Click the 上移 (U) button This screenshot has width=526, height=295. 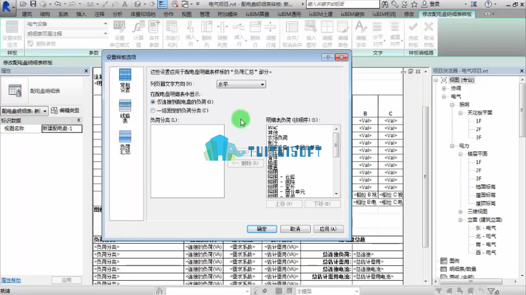(x=284, y=204)
